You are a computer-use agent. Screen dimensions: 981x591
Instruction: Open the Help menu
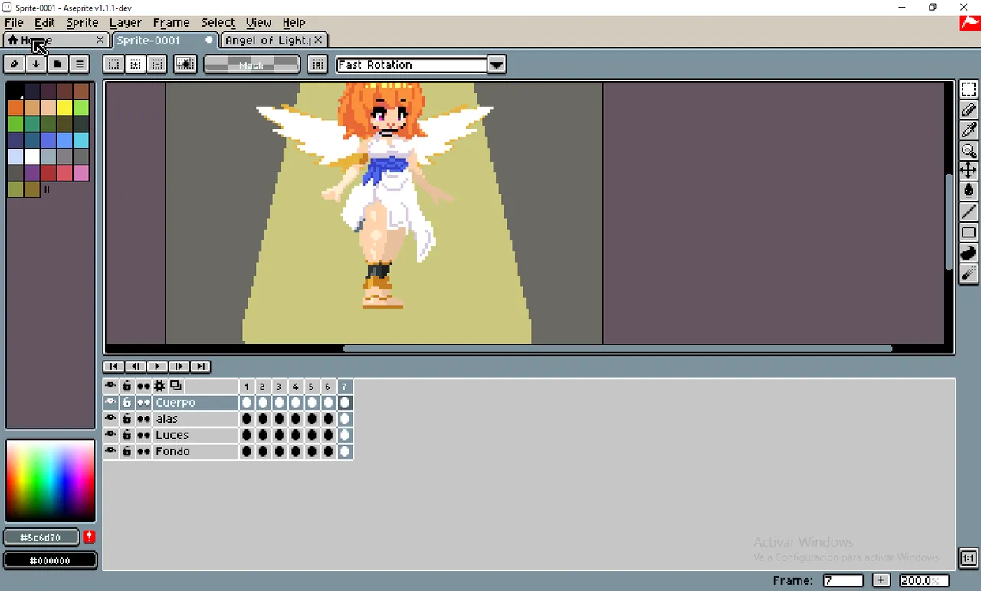(294, 23)
